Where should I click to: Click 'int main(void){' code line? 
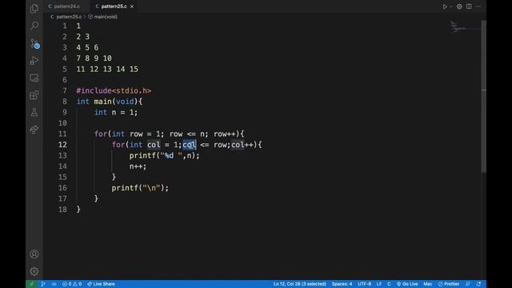[110, 102]
